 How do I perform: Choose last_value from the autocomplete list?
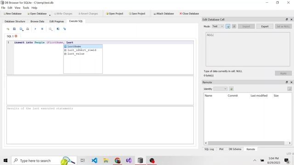coord(83,54)
